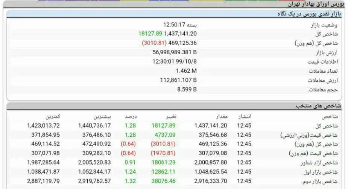
Task: Click the کمترین column header
Action: [53, 116]
